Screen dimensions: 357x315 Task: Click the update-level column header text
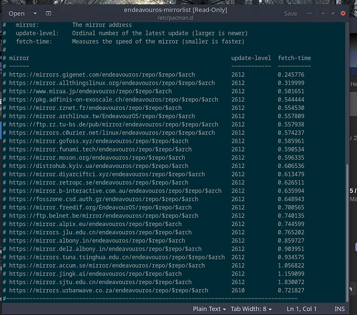[251, 58]
